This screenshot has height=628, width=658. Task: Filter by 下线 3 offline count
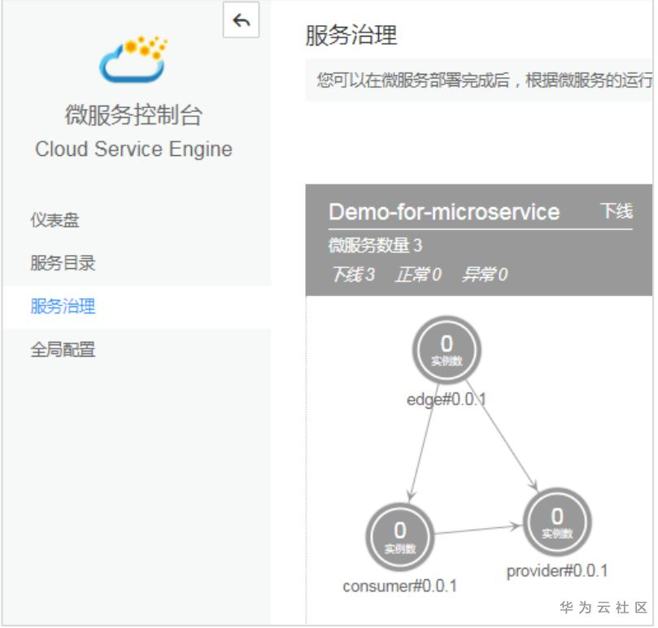tap(352, 275)
